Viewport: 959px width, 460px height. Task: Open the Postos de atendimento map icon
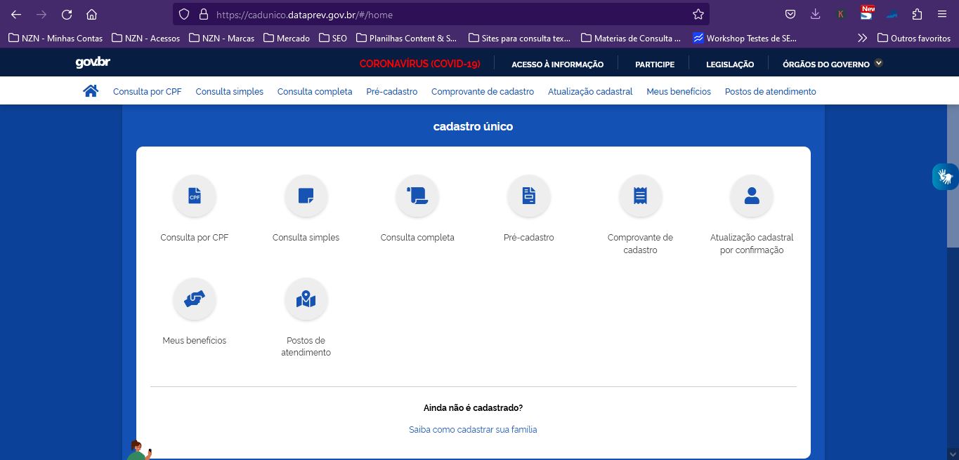click(306, 299)
